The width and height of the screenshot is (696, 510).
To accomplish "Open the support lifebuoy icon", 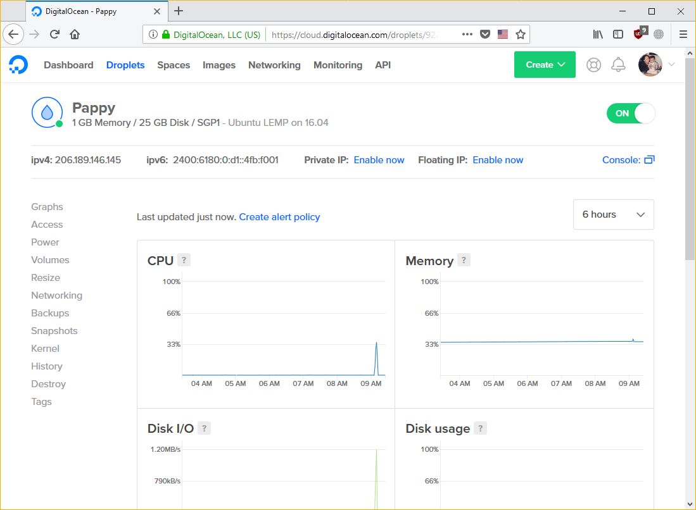I will (593, 65).
